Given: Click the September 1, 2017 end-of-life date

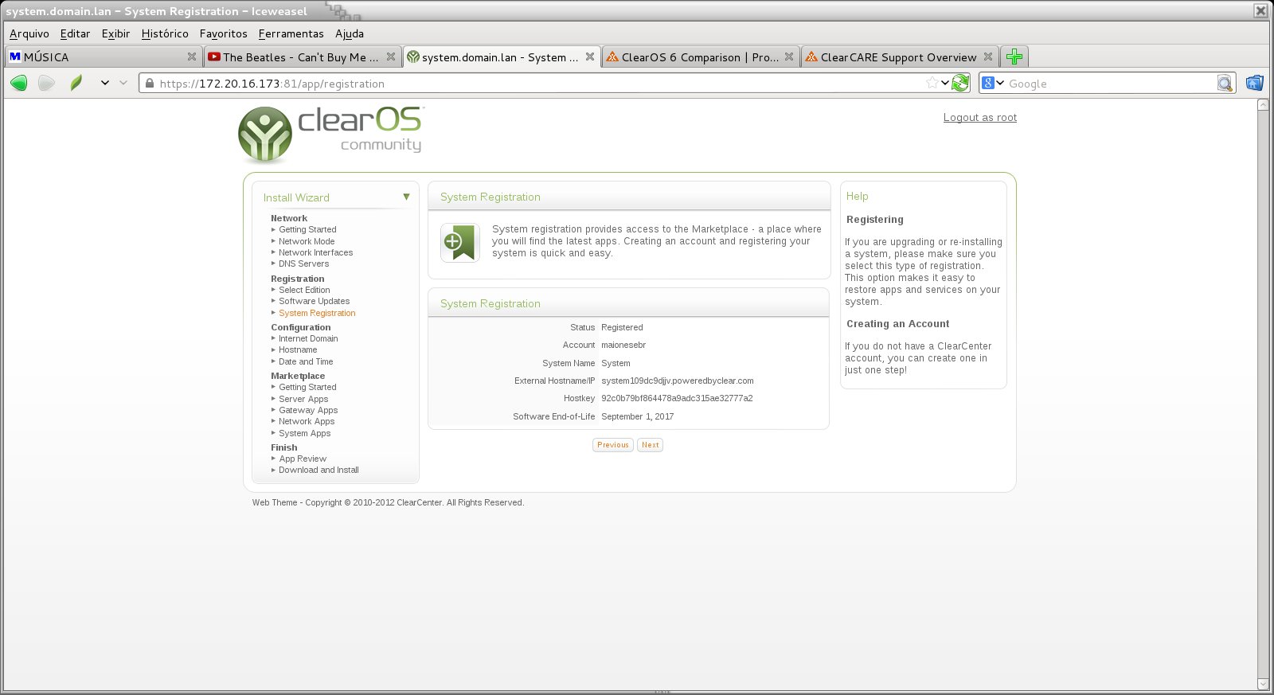Looking at the screenshot, I should point(638,416).
